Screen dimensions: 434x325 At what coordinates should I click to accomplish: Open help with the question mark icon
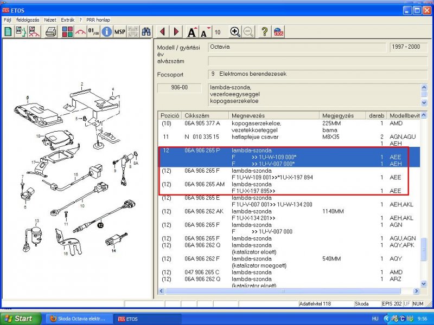coord(265,32)
